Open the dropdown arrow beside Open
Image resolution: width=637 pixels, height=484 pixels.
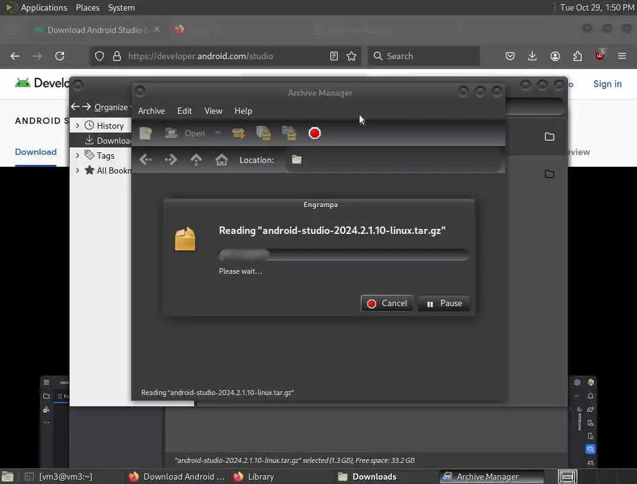[x=218, y=133]
